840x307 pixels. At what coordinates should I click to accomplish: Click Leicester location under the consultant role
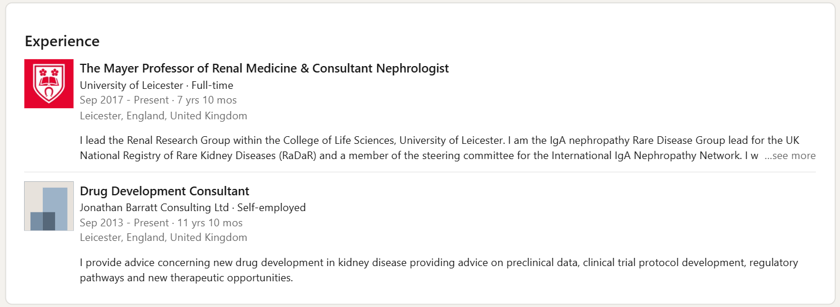pyautogui.click(x=163, y=237)
